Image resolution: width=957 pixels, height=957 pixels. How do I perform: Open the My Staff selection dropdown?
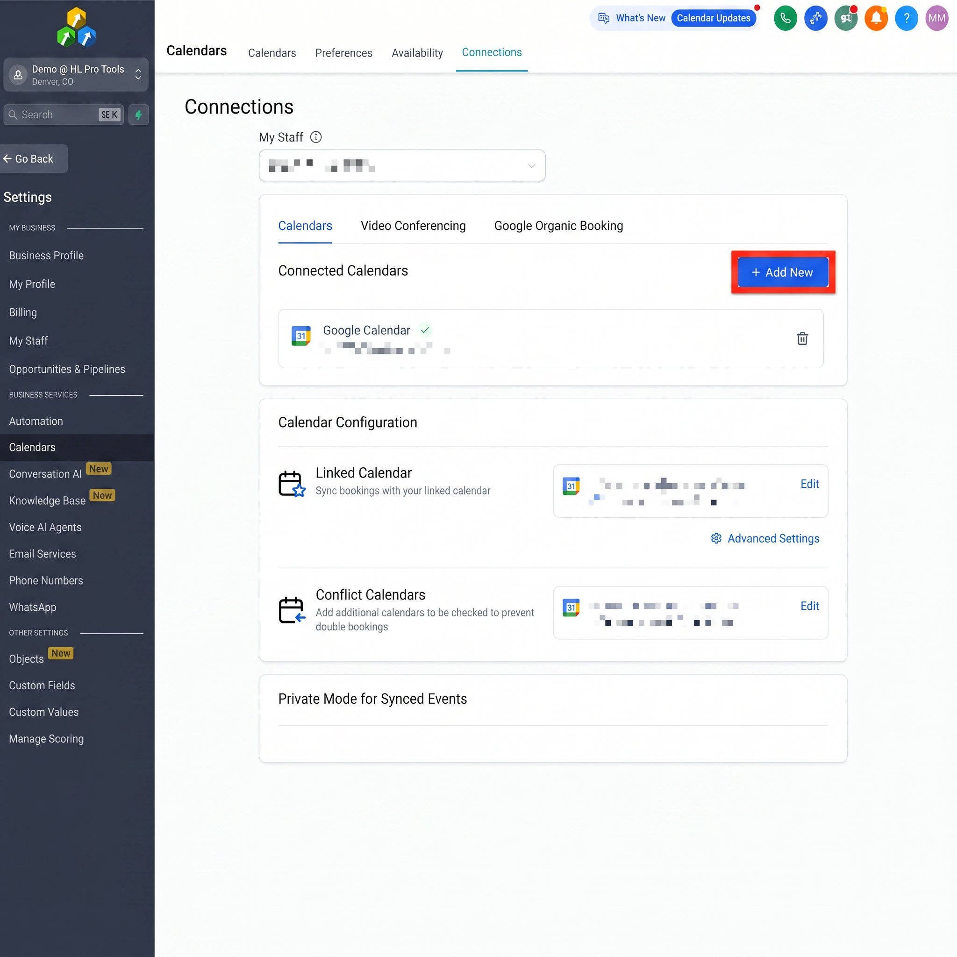click(x=402, y=165)
